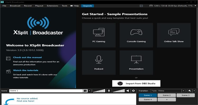The width and height of the screenshot is (198, 105).
Task: Switch to Scene 3
Action: (186, 95)
